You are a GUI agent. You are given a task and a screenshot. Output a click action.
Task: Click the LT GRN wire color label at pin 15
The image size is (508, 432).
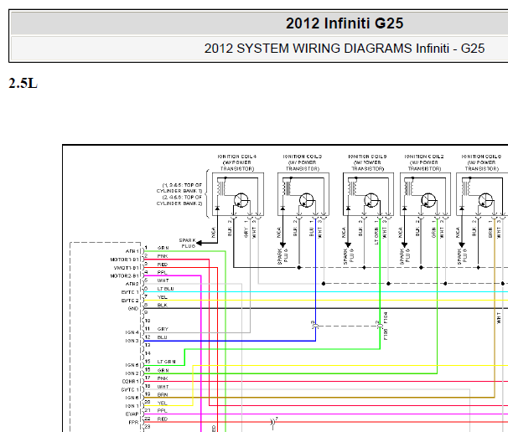[x=167, y=362]
